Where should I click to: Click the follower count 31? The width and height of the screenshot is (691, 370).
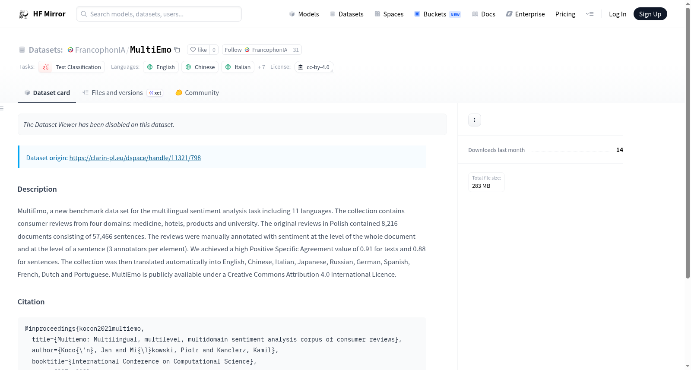[x=296, y=50]
